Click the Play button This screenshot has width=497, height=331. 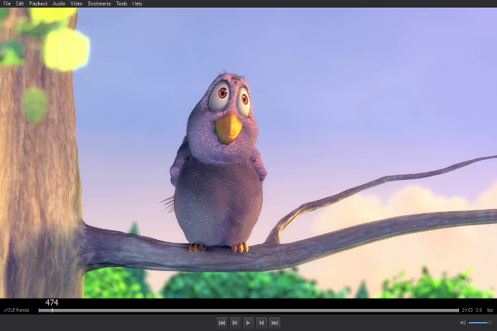click(248, 322)
